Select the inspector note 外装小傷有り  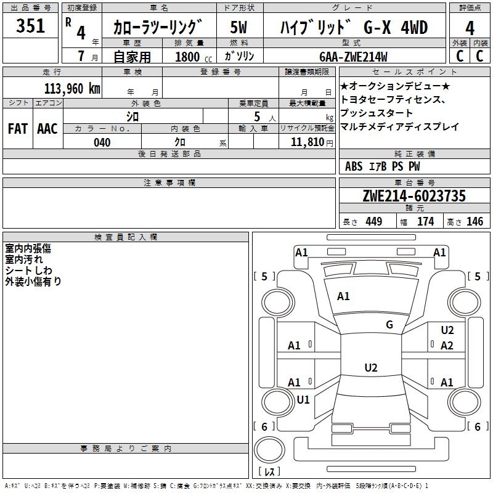tap(33, 282)
